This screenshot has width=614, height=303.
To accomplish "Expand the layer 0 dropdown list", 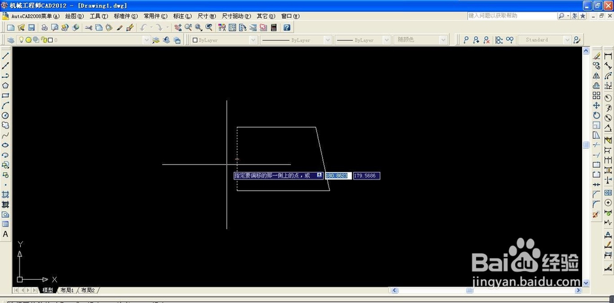I will coord(146,40).
